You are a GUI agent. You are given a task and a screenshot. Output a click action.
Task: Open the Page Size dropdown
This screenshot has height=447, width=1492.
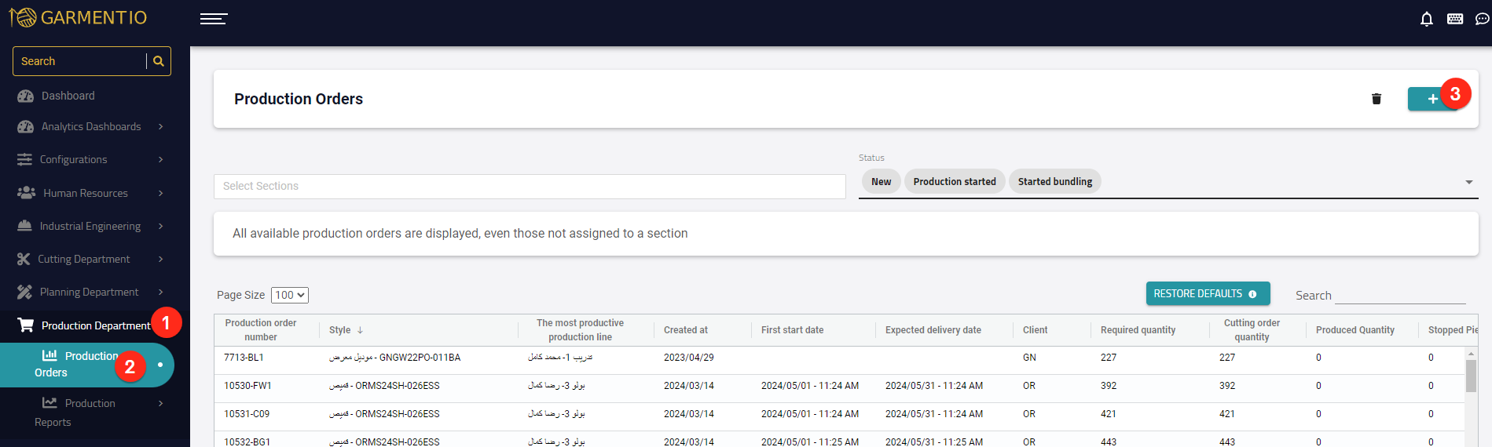coord(290,295)
